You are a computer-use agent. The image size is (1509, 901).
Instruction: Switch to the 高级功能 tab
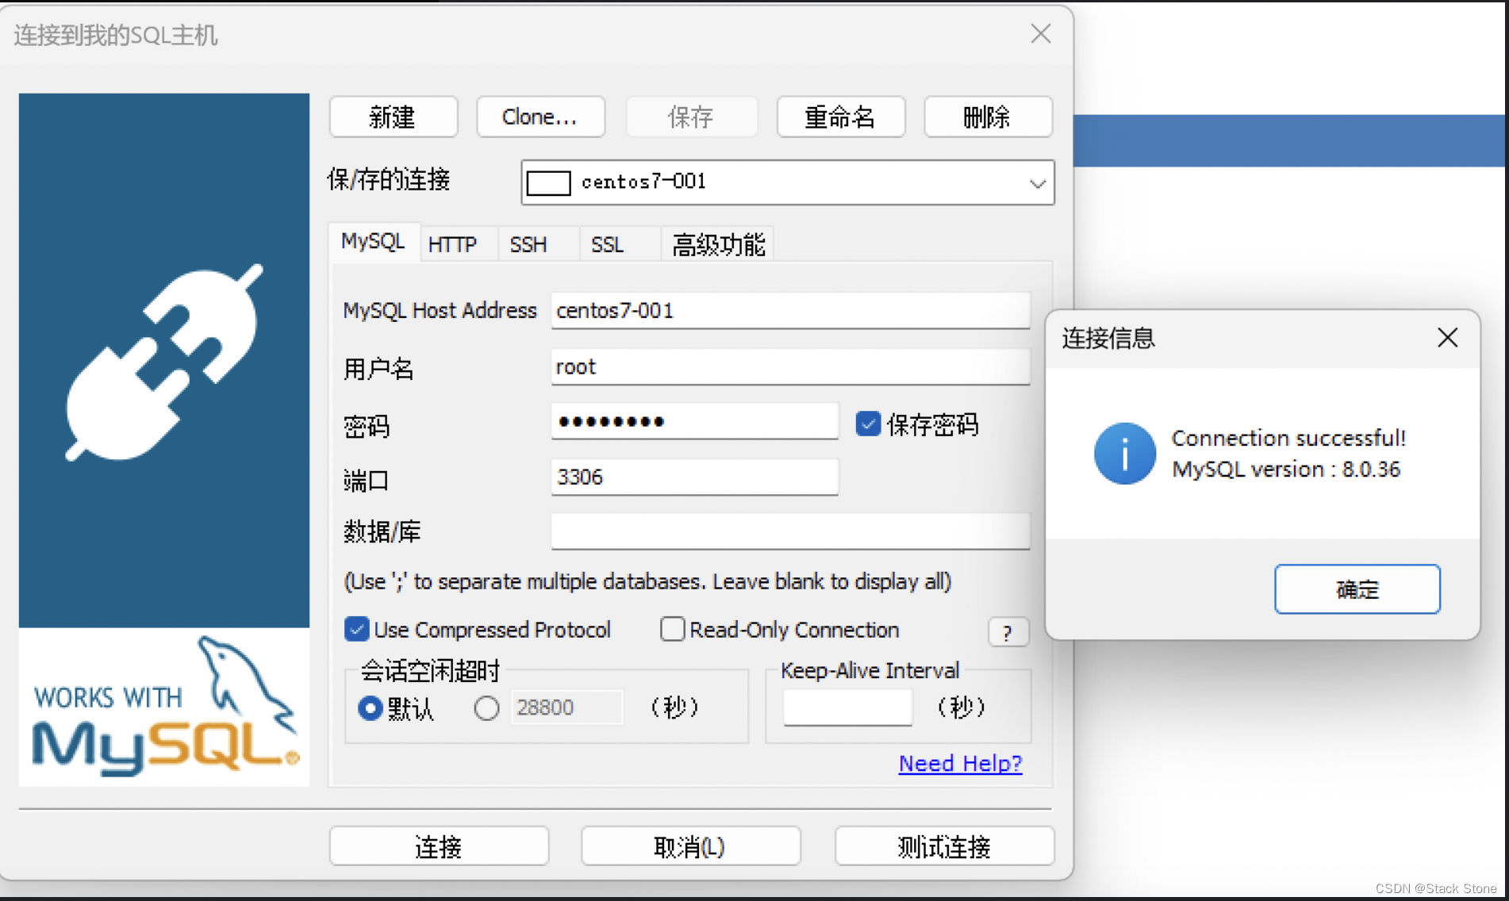pyautogui.click(x=718, y=244)
